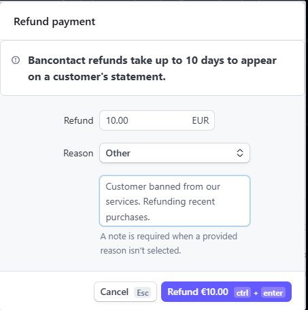
Task: Click the EUR currency suffix
Action: point(201,120)
